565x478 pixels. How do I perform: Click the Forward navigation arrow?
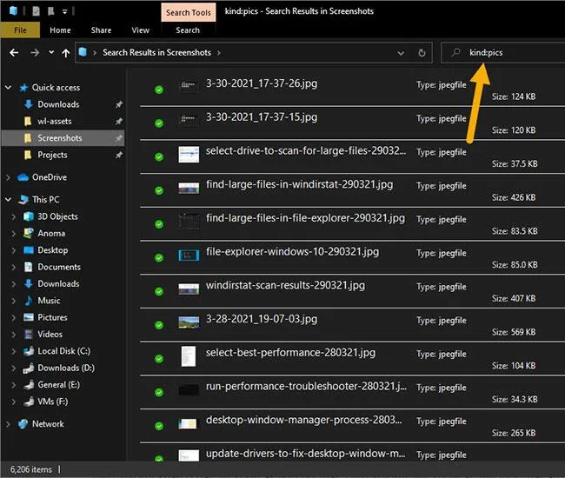point(35,53)
